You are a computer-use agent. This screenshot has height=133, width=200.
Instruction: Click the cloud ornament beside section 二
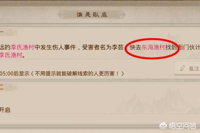coord(11,87)
